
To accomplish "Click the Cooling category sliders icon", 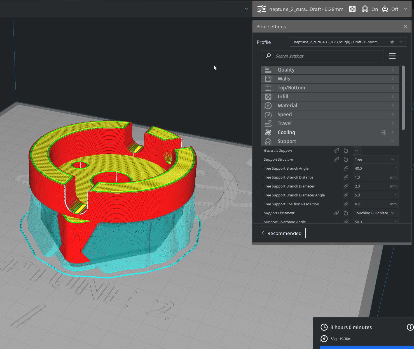I will coord(383,132).
